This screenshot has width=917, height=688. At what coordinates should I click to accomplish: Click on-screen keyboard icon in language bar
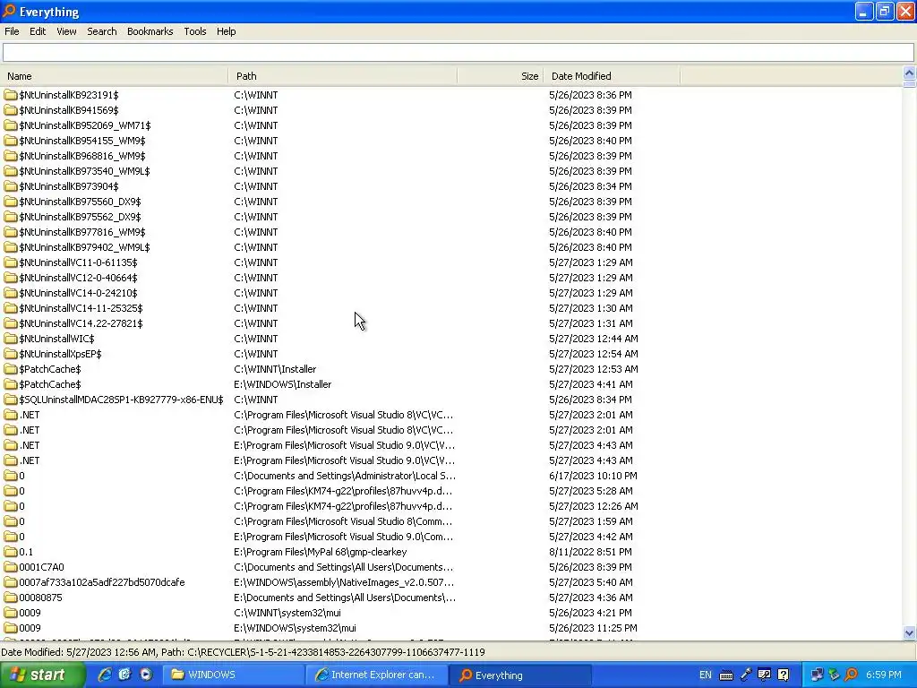click(x=725, y=675)
